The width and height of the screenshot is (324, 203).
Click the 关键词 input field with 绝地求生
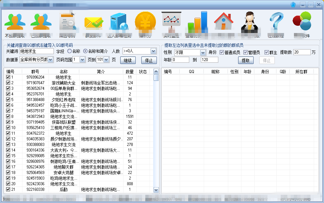coord(37,51)
